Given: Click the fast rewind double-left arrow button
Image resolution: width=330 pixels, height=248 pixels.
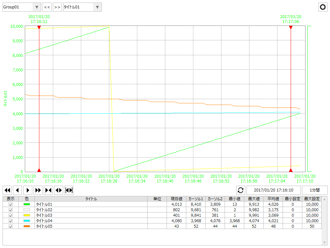Looking at the screenshot, I should [7, 190].
